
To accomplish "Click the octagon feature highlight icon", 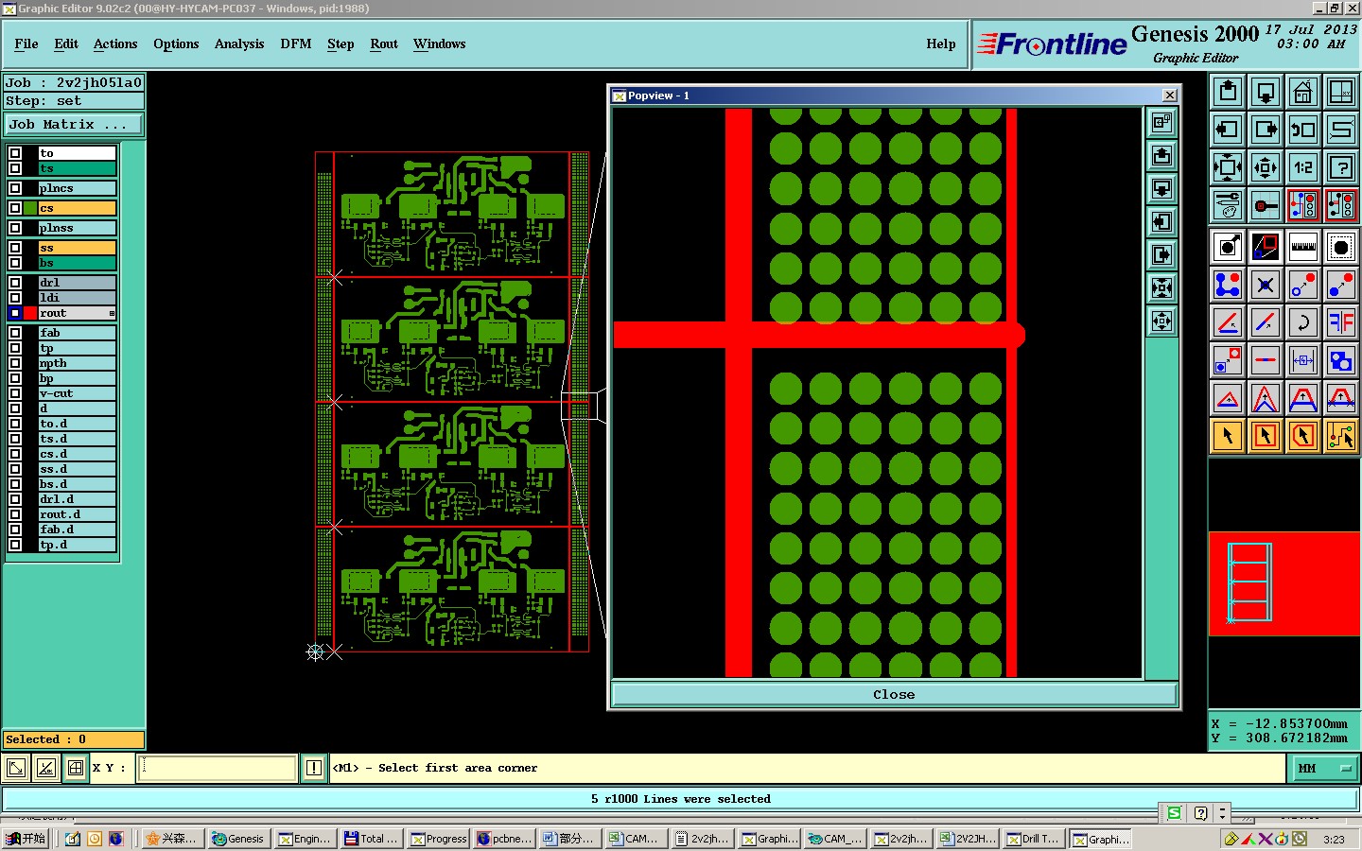I will pos(1341,248).
